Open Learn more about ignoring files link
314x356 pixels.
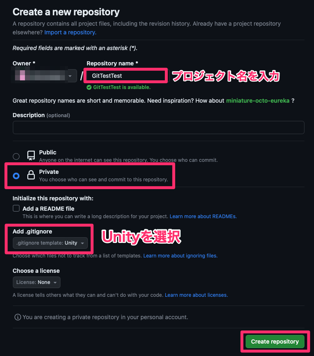point(180,256)
